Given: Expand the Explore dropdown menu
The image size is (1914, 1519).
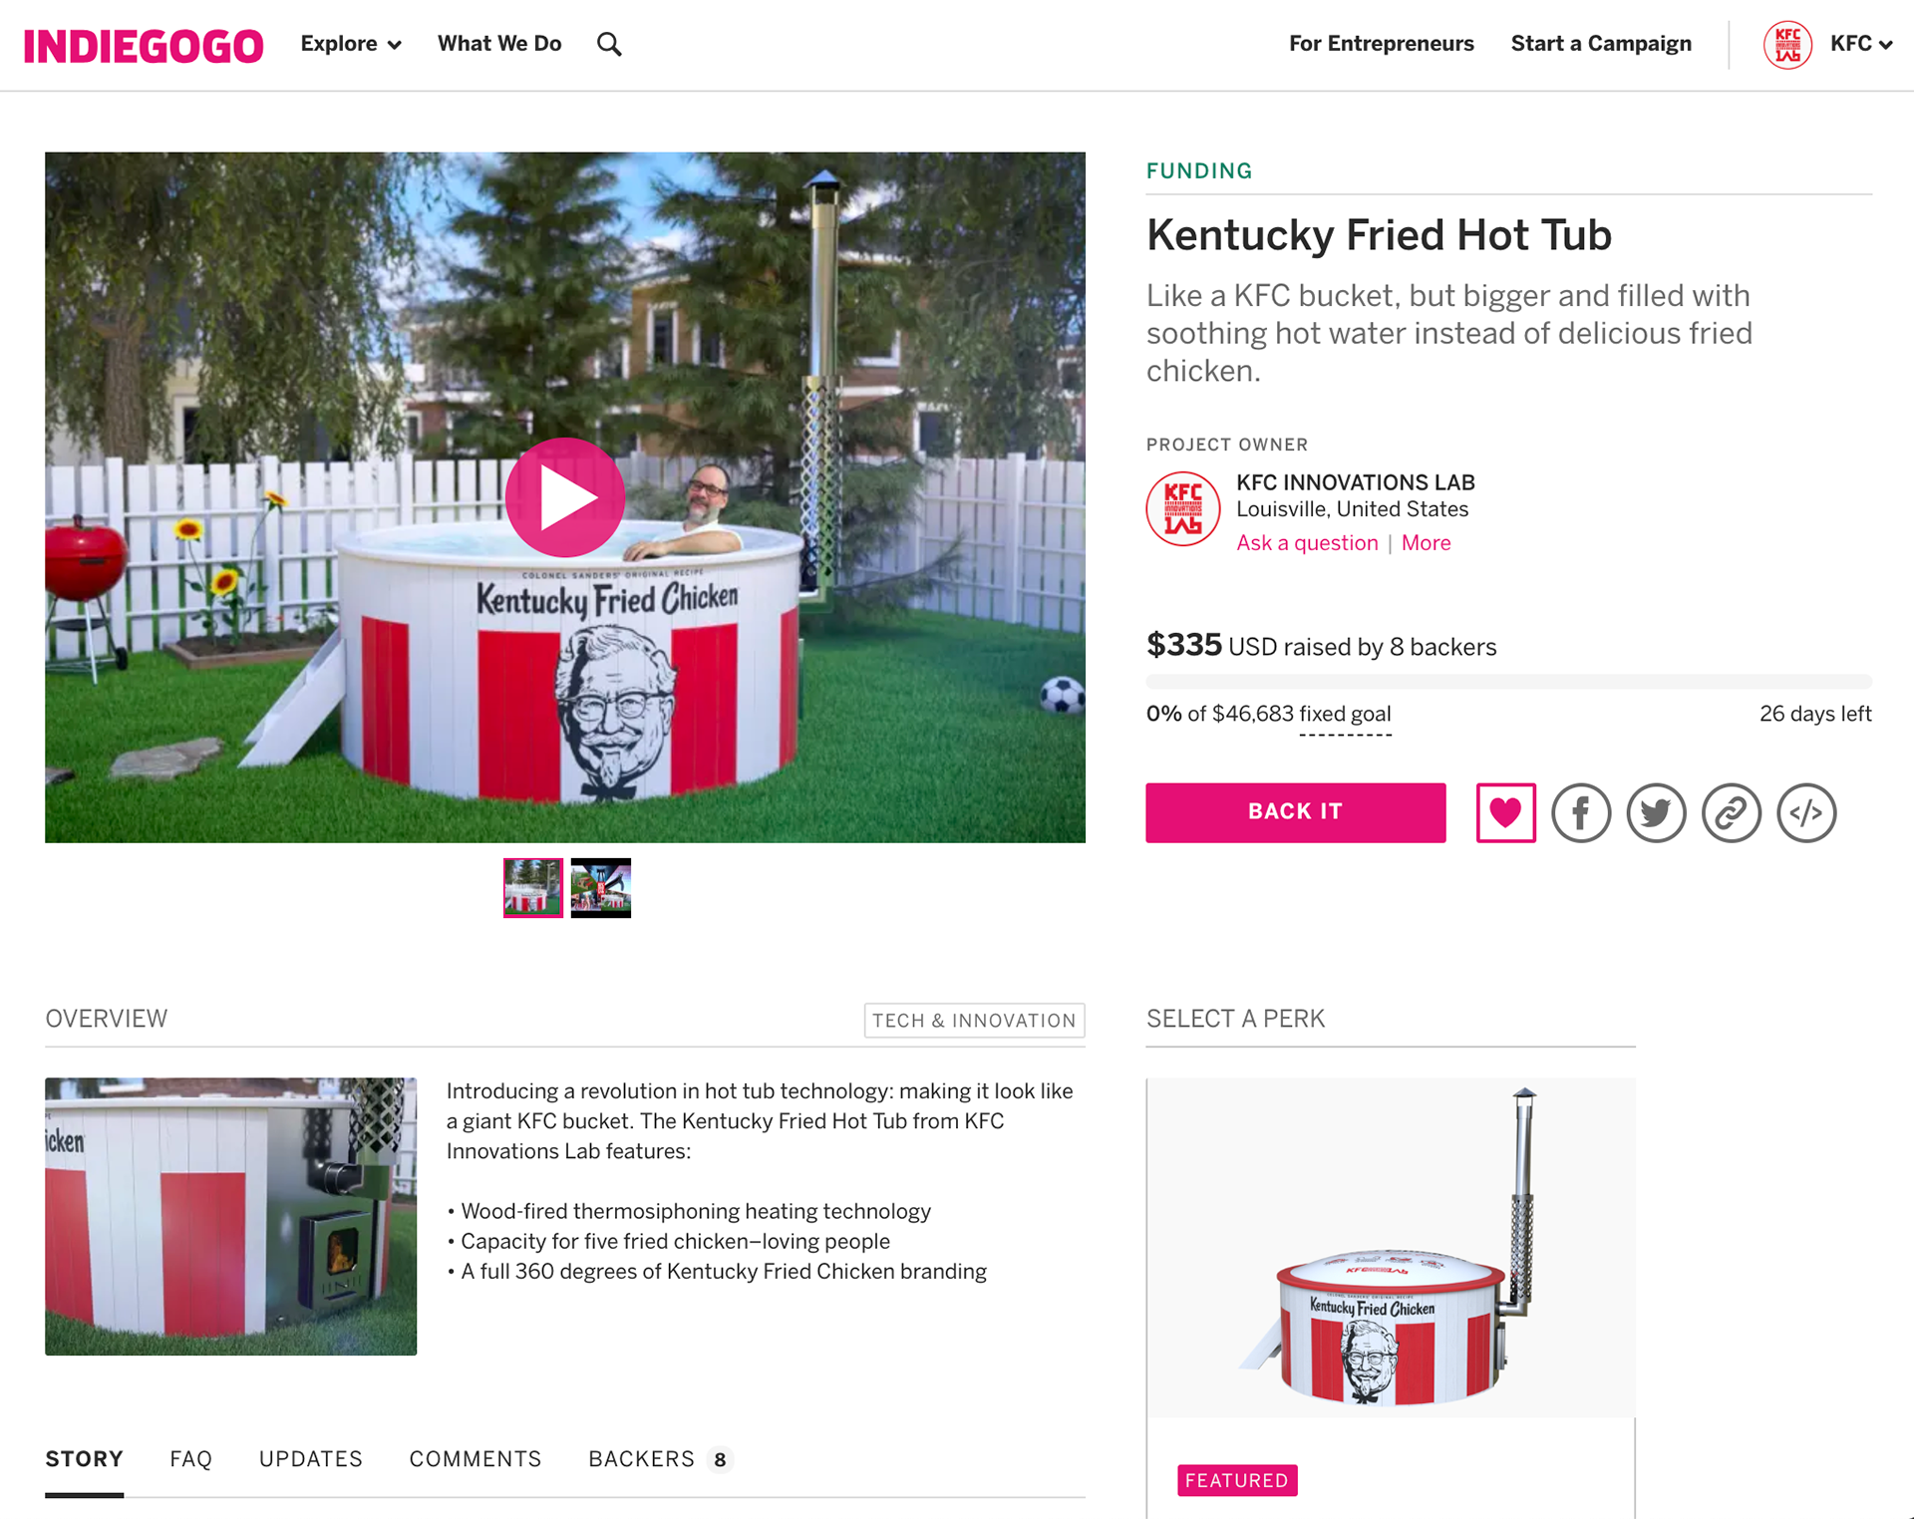Looking at the screenshot, I should tap(351, 44).
